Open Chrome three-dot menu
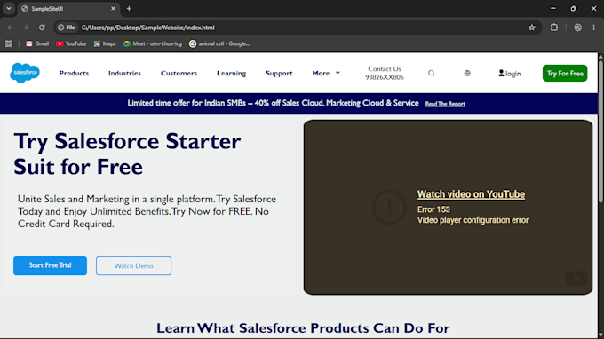 [x=594, y=28]
